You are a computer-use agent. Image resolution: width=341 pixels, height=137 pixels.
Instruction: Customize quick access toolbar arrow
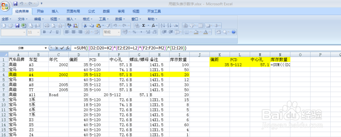pos(42,3)
